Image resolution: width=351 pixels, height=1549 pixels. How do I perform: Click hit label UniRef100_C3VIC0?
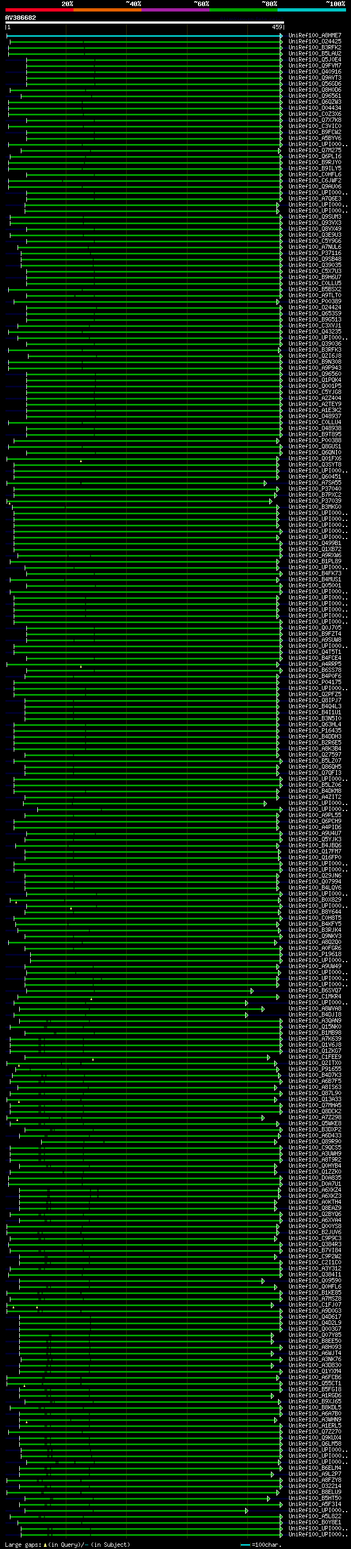(x=315, y=126)
